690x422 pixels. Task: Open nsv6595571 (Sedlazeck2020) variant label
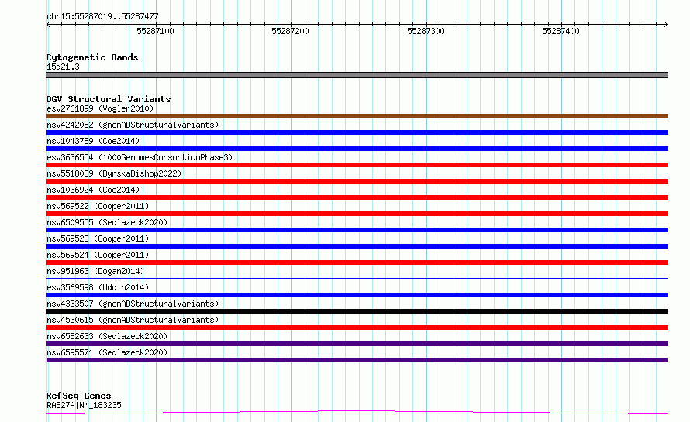[107, 352]
